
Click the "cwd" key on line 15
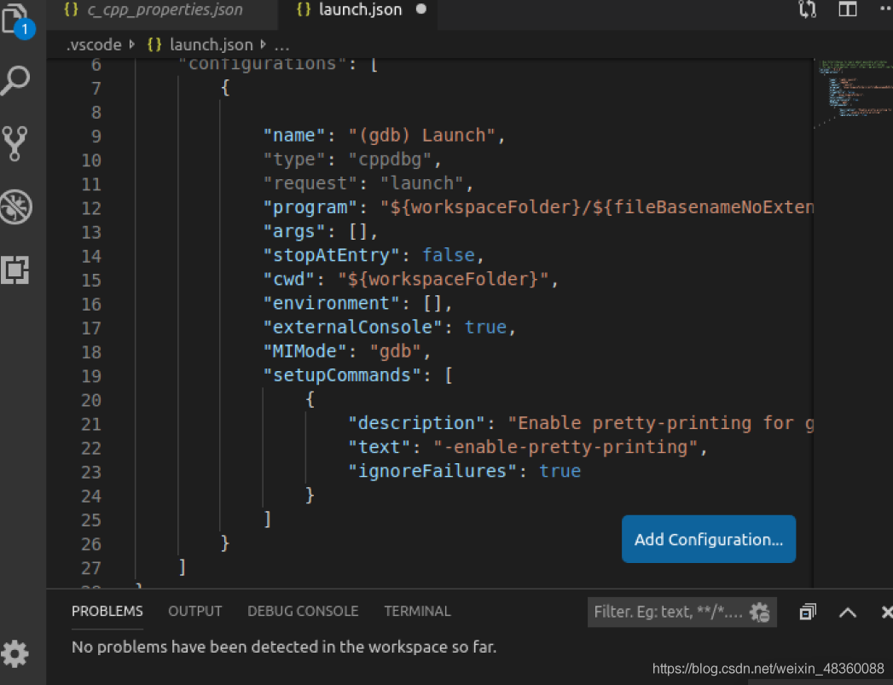[x=289, y=279]
